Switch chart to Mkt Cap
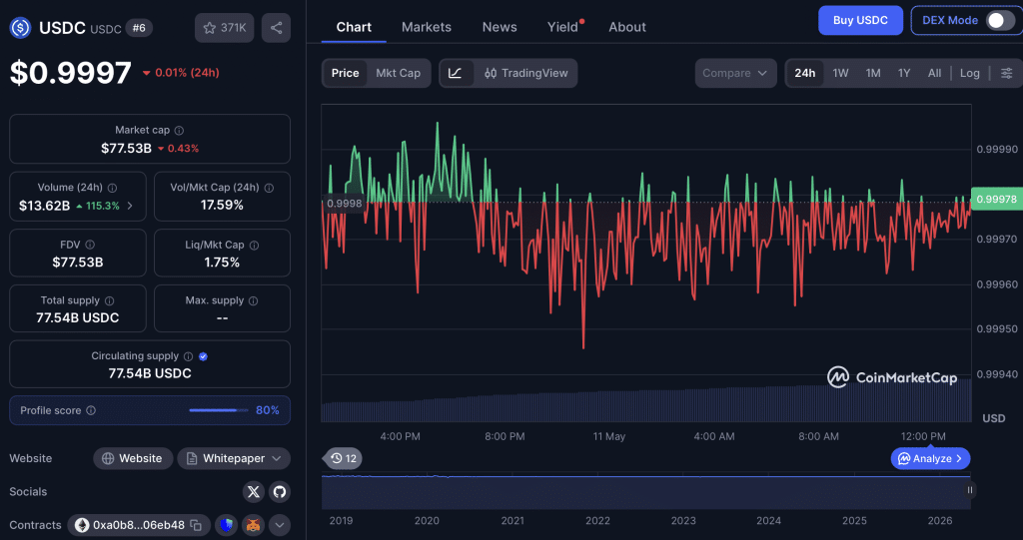 398,73
